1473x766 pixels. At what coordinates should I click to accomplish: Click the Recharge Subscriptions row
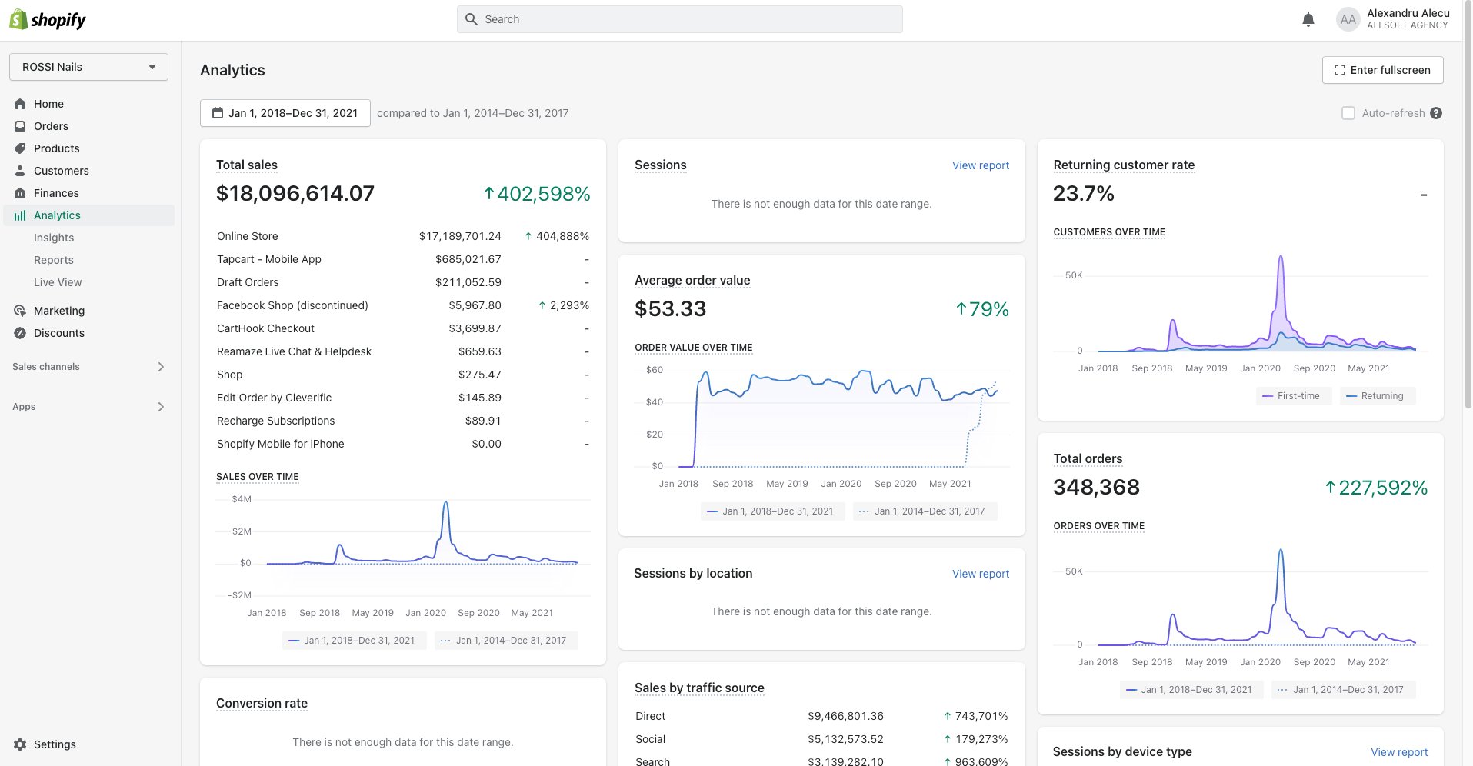pyautogui.click(x=403, y=421)
